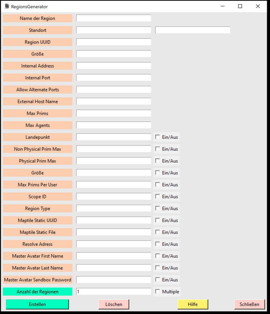
Task: Enable the Multiple checkbox
Action: [158, 292]
